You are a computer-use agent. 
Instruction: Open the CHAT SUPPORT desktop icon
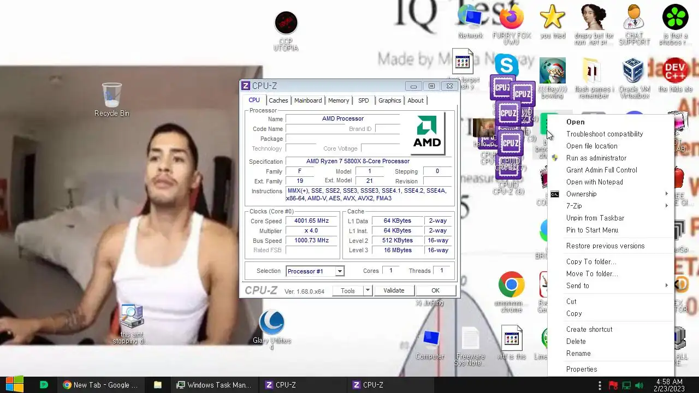(x=634, y=25)
